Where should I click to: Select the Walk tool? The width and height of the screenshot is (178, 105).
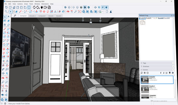(6, 91)
